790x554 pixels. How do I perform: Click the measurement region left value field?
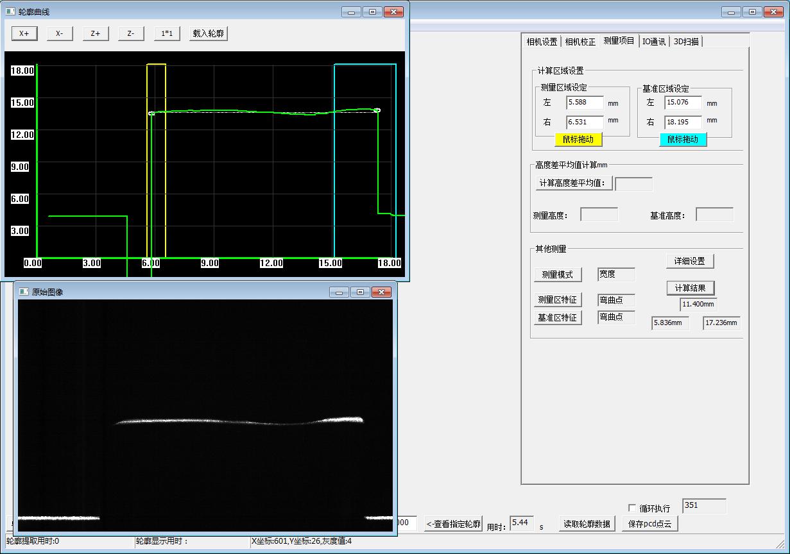click(585, 103)
